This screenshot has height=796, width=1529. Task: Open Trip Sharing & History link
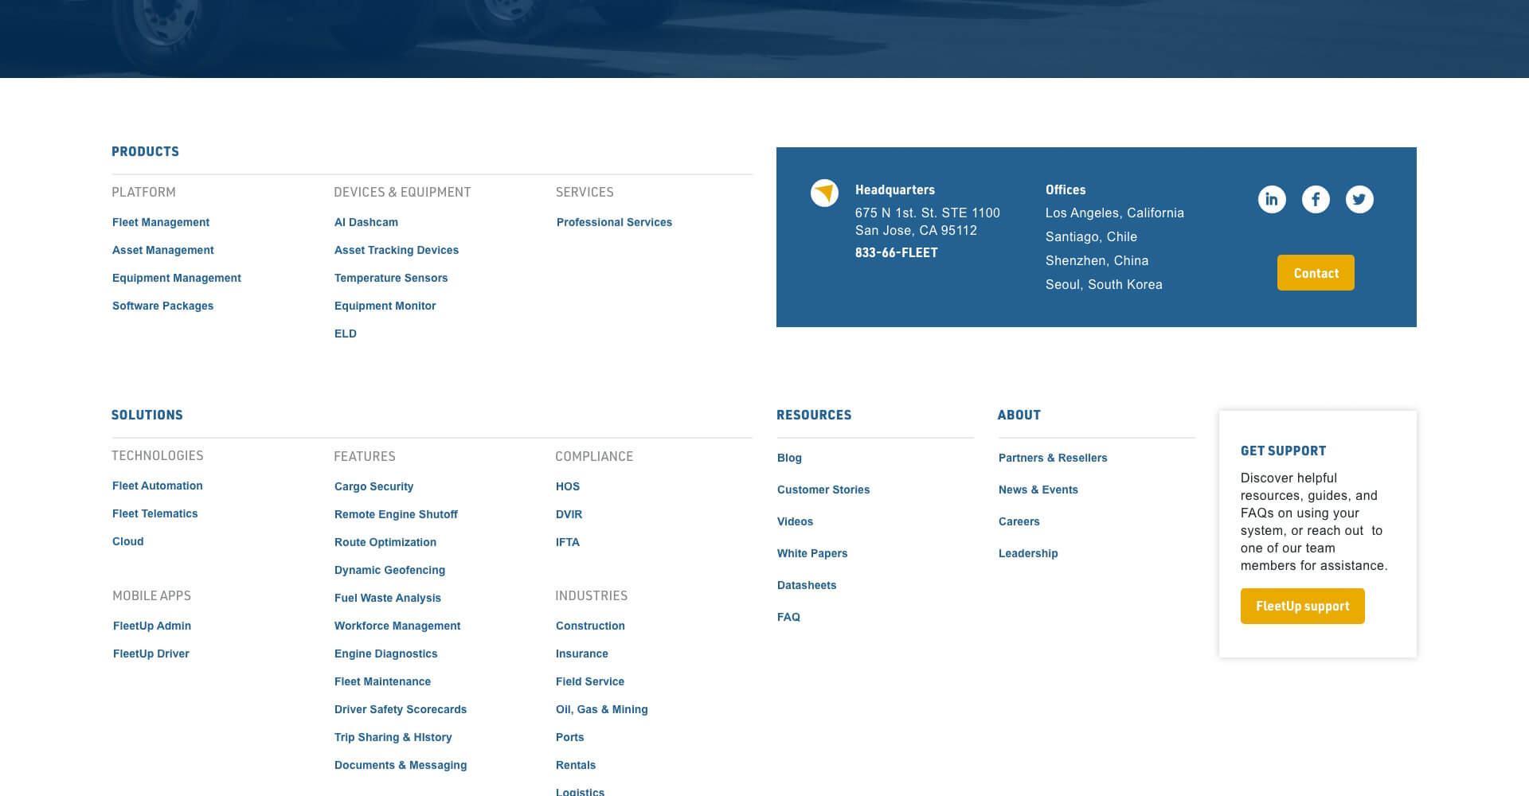pos(393,737)
